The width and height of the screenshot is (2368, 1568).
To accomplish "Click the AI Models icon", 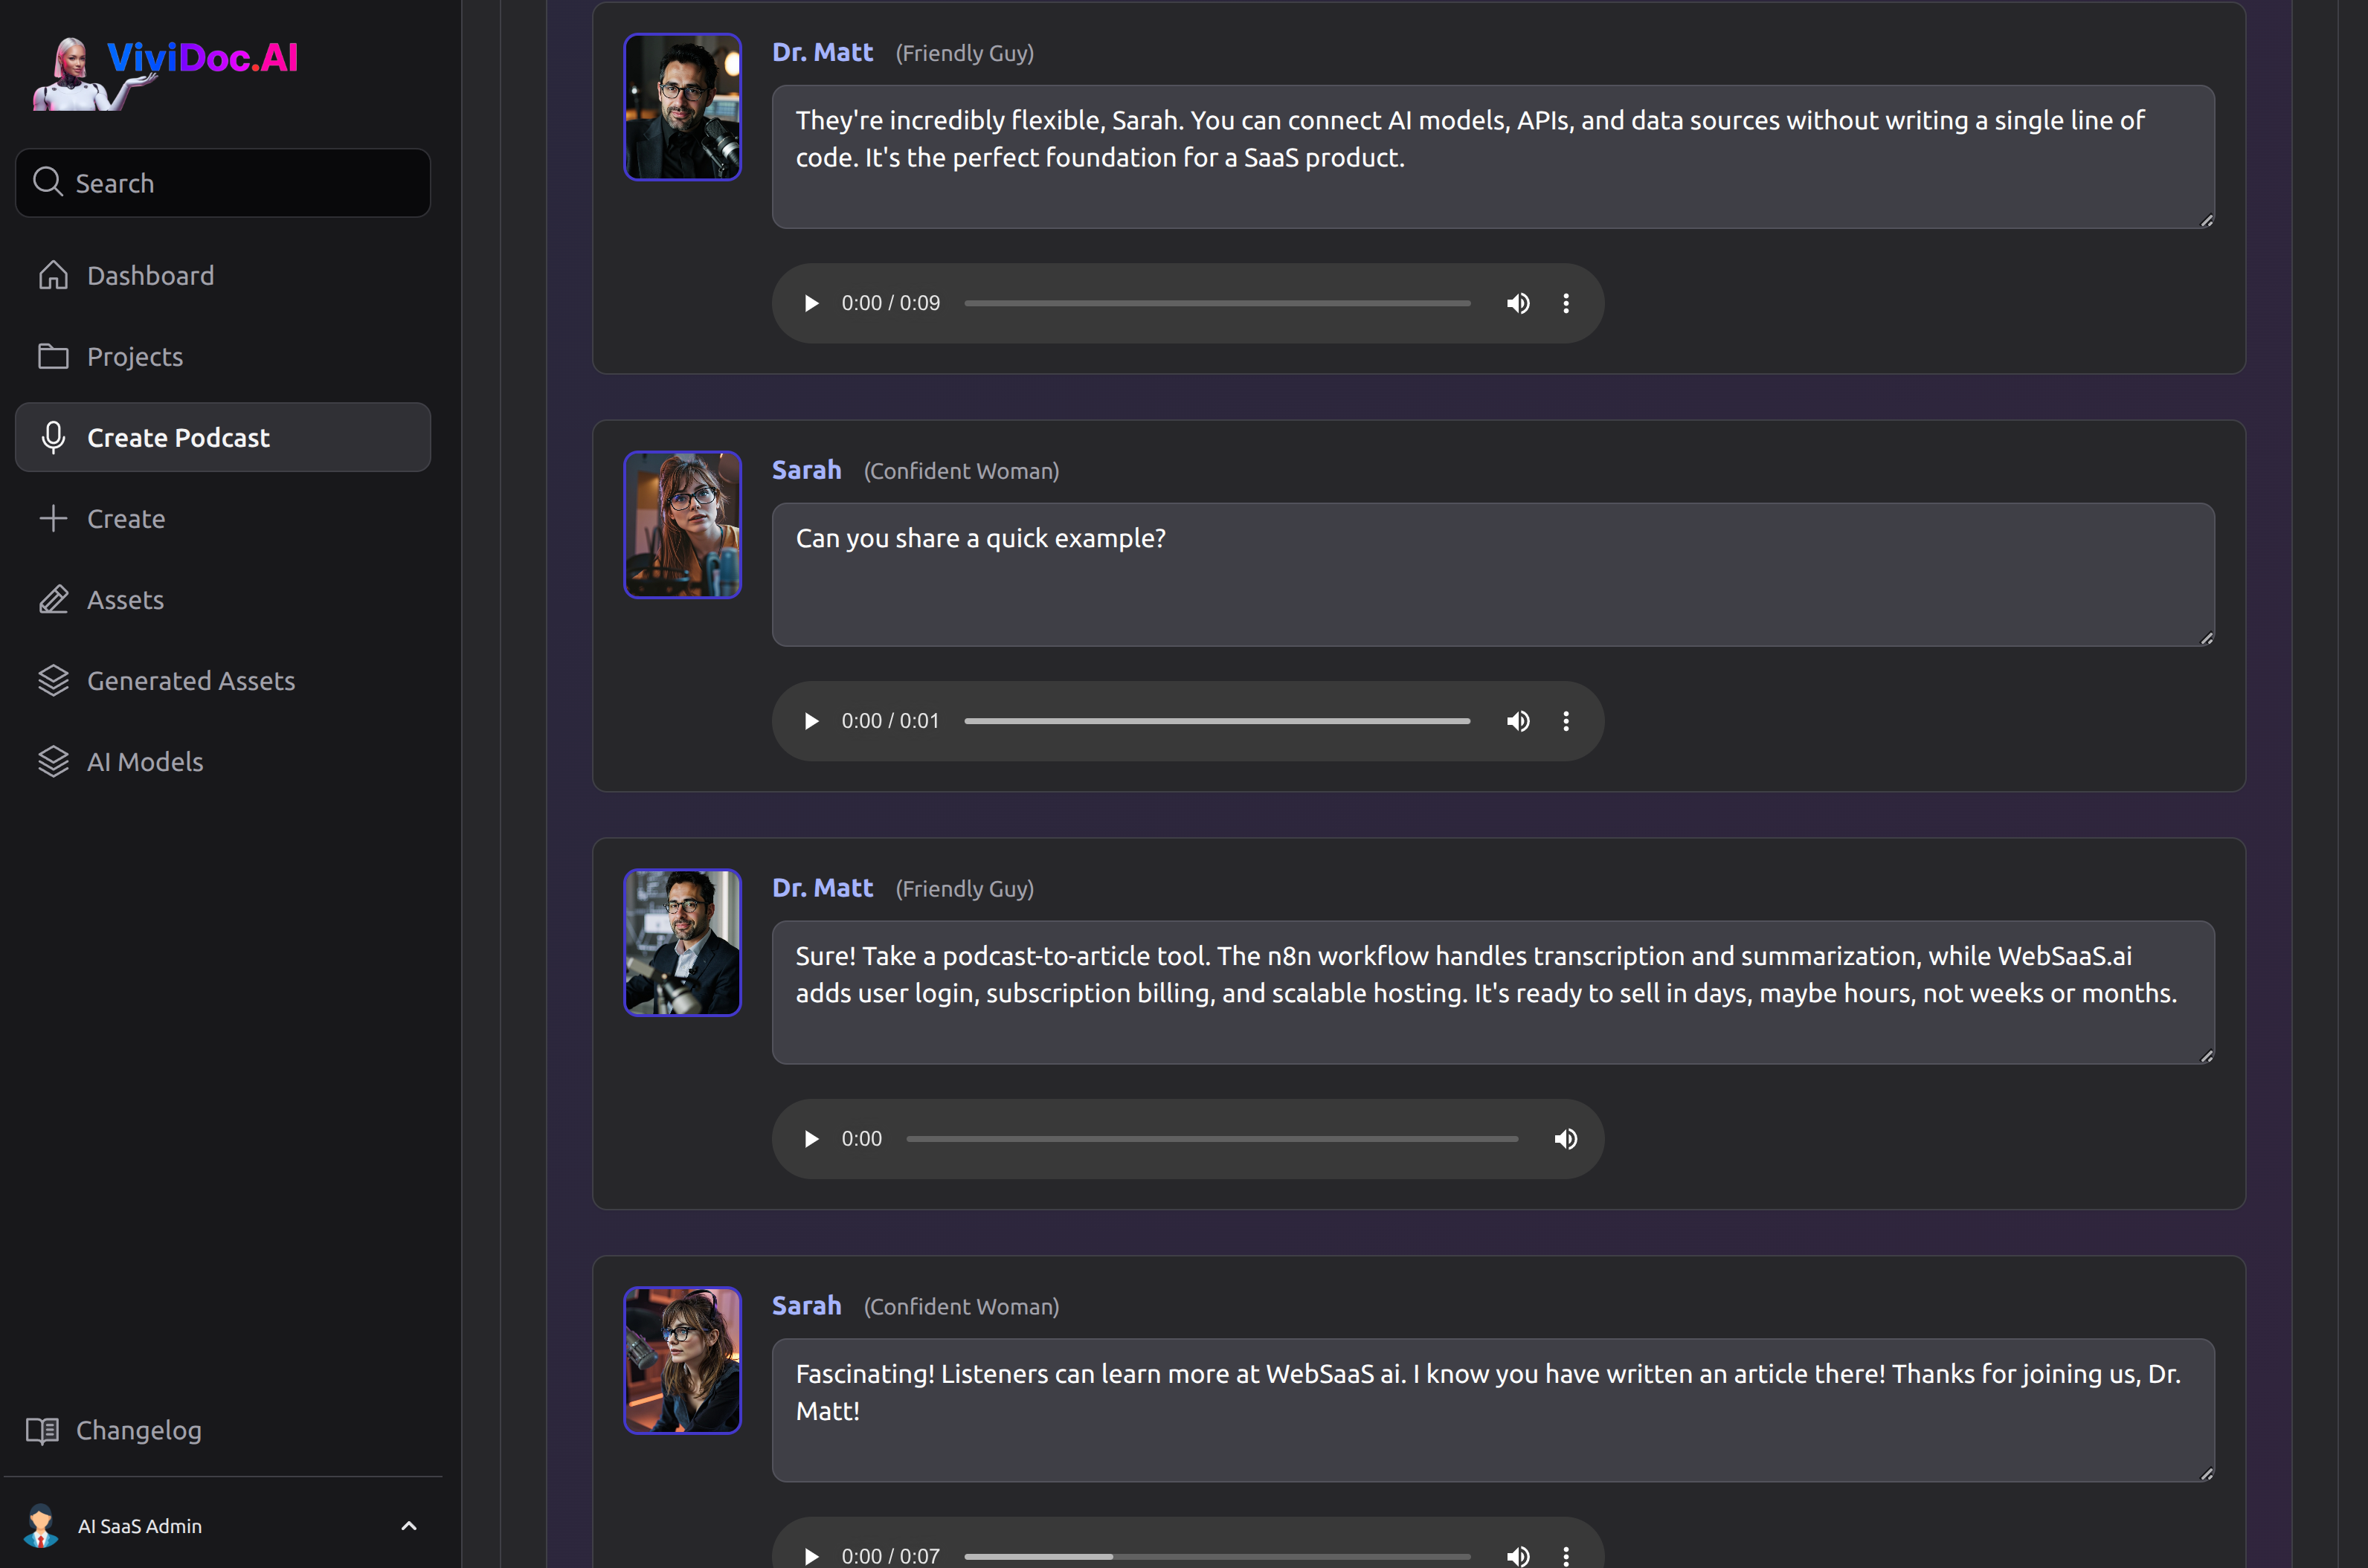I will (53, 761).
